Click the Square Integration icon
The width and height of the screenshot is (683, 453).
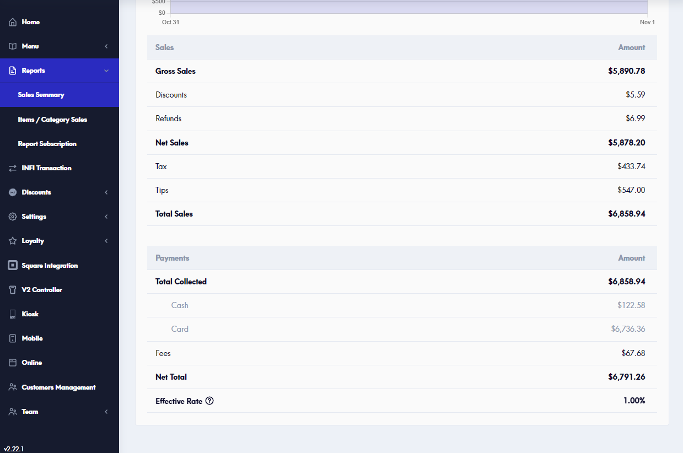(13, 266)
